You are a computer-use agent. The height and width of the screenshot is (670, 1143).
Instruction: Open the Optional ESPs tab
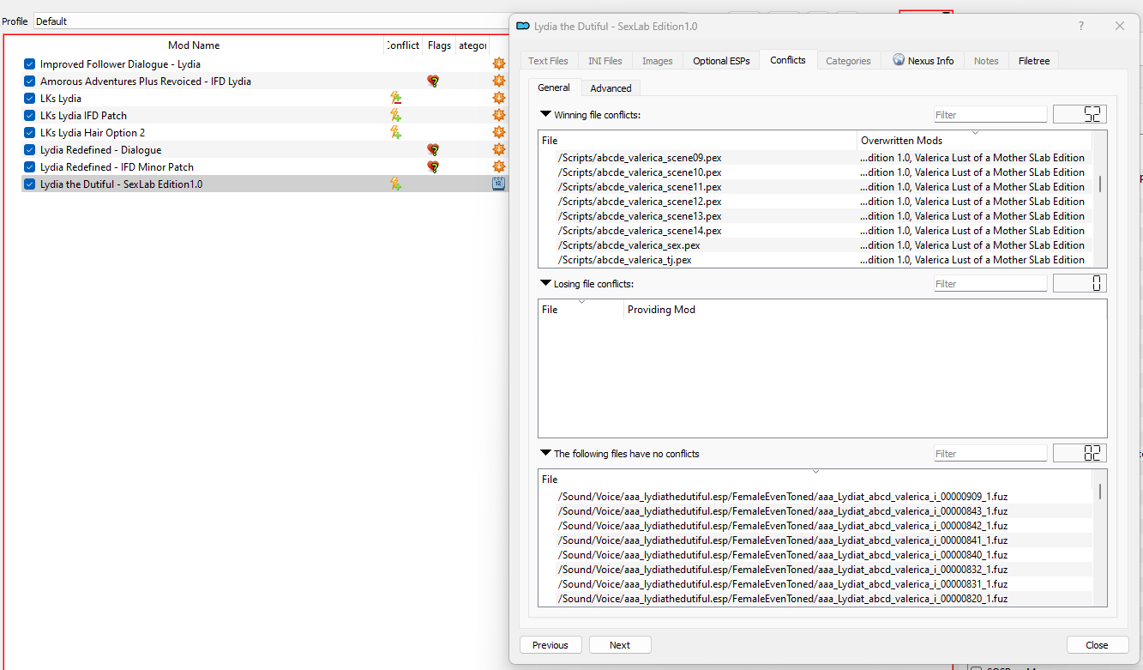click(721, 61)
